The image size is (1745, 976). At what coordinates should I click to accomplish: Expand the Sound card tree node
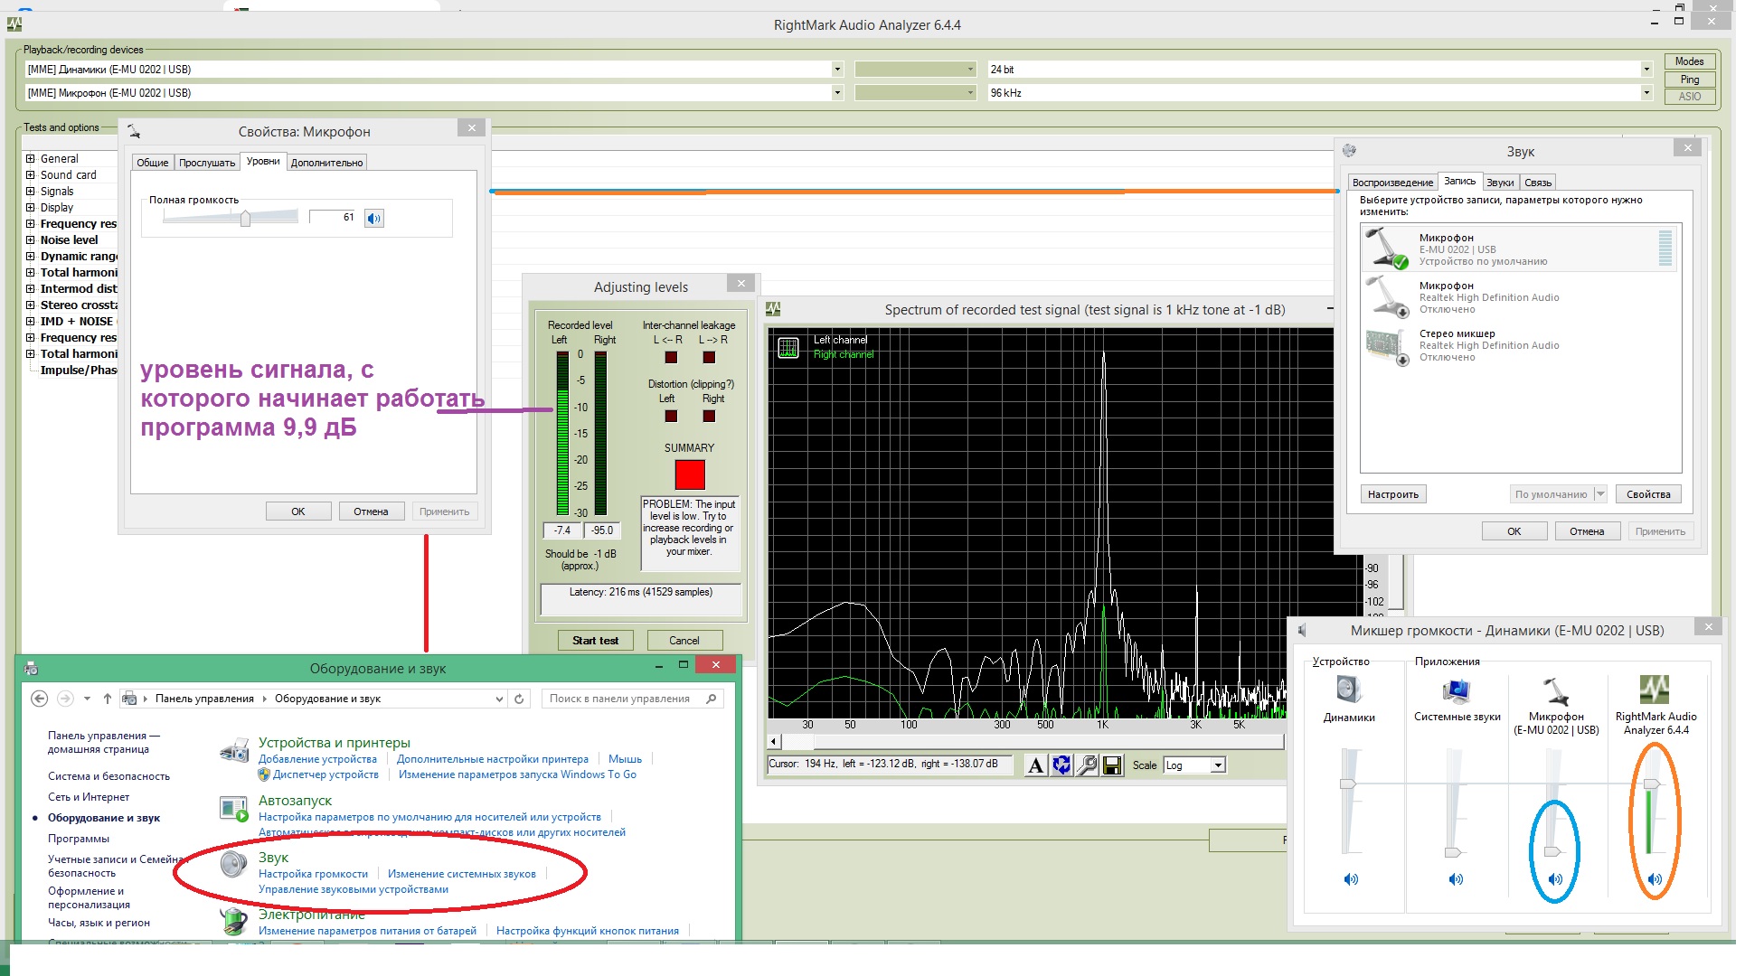pos(31,175)
